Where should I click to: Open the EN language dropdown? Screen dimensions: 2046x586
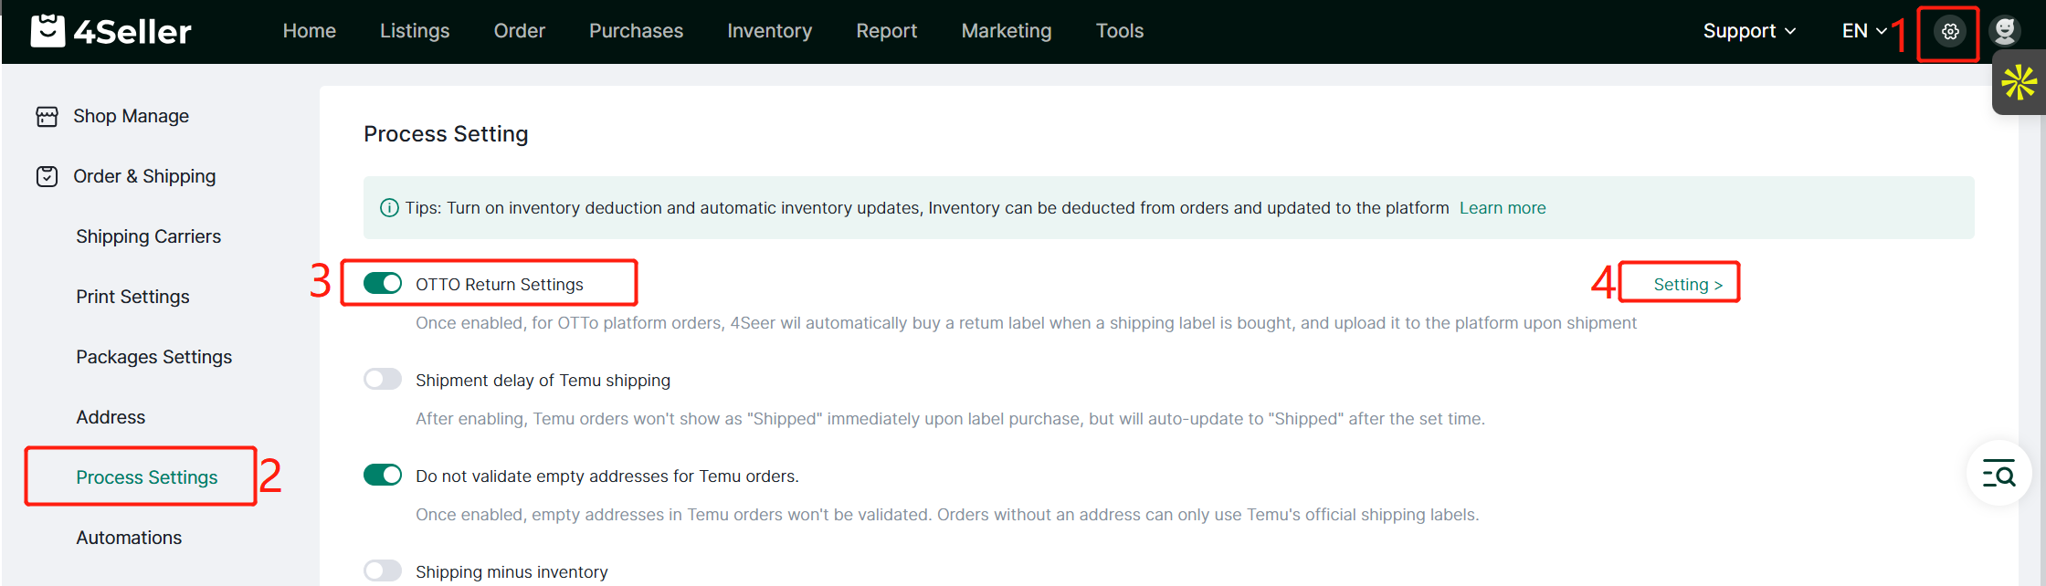coord(1864,31)
